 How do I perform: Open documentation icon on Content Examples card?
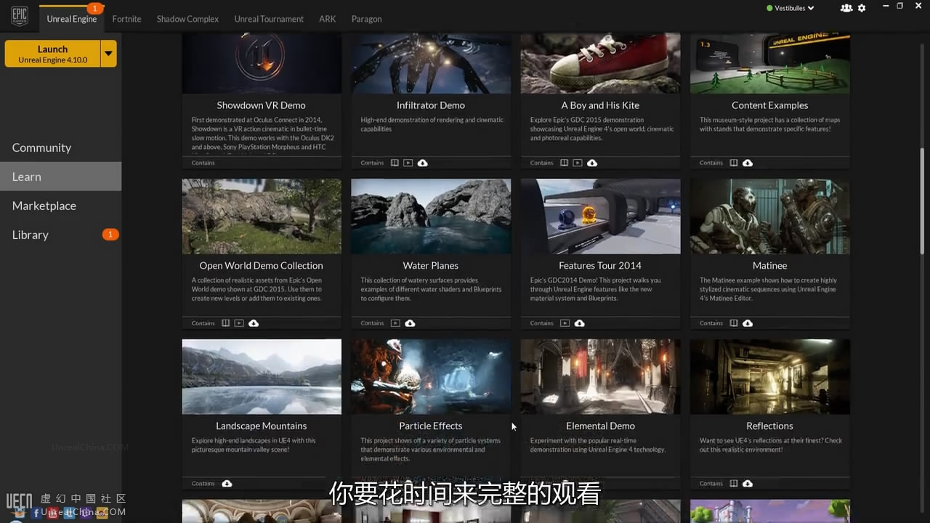(x=734, y=163)
